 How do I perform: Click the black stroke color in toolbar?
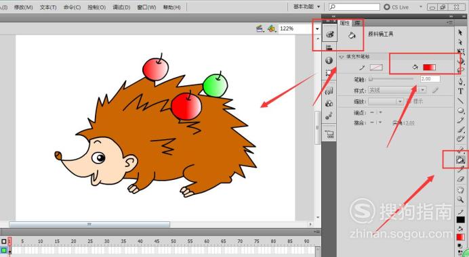[x=461, y=220]
